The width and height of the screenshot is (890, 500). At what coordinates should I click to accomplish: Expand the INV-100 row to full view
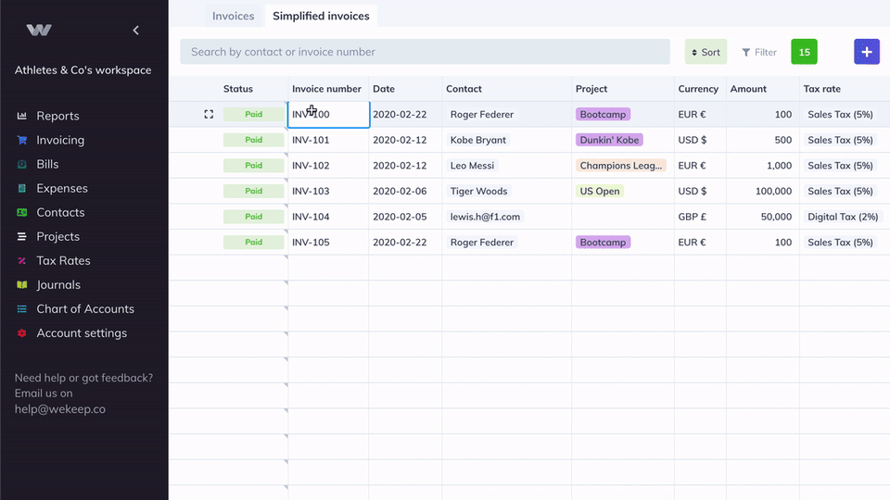[209, 115]
